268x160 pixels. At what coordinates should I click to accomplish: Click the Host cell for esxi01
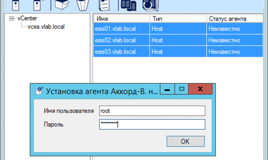pos(178,28)
